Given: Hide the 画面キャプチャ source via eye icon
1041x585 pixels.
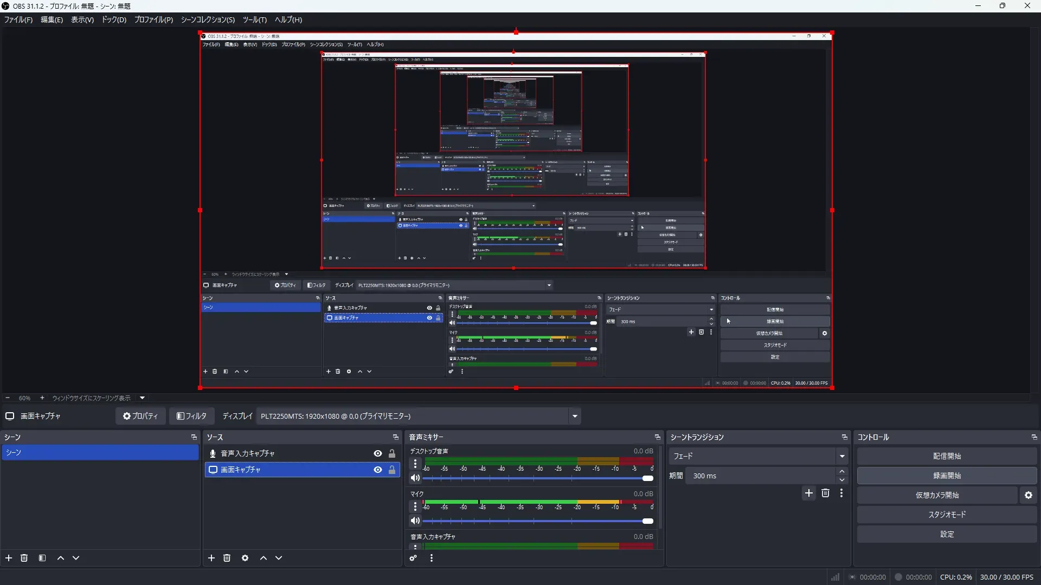Looking at the screenshot, I should (378, 470).
